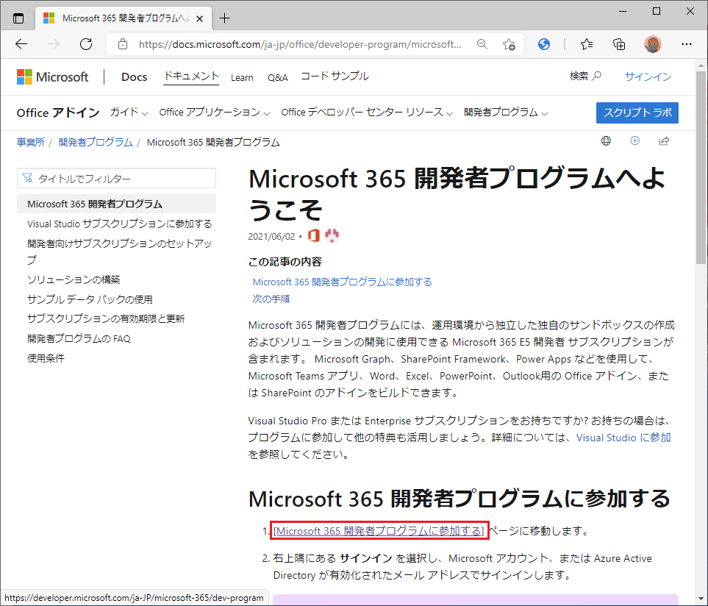The image size is (708, 606).
Task: Click the user profile avatar
Action: 652,44
